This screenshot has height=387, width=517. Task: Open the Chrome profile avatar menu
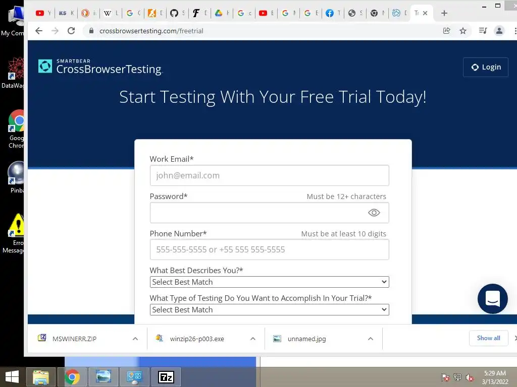499,31
